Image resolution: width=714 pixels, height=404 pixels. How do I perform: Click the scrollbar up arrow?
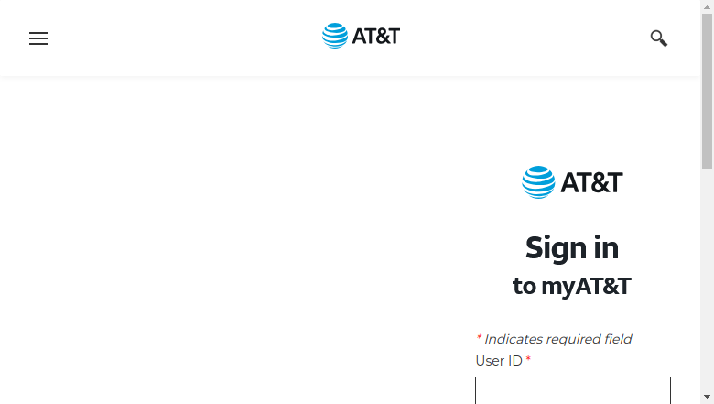click(708, 6)
